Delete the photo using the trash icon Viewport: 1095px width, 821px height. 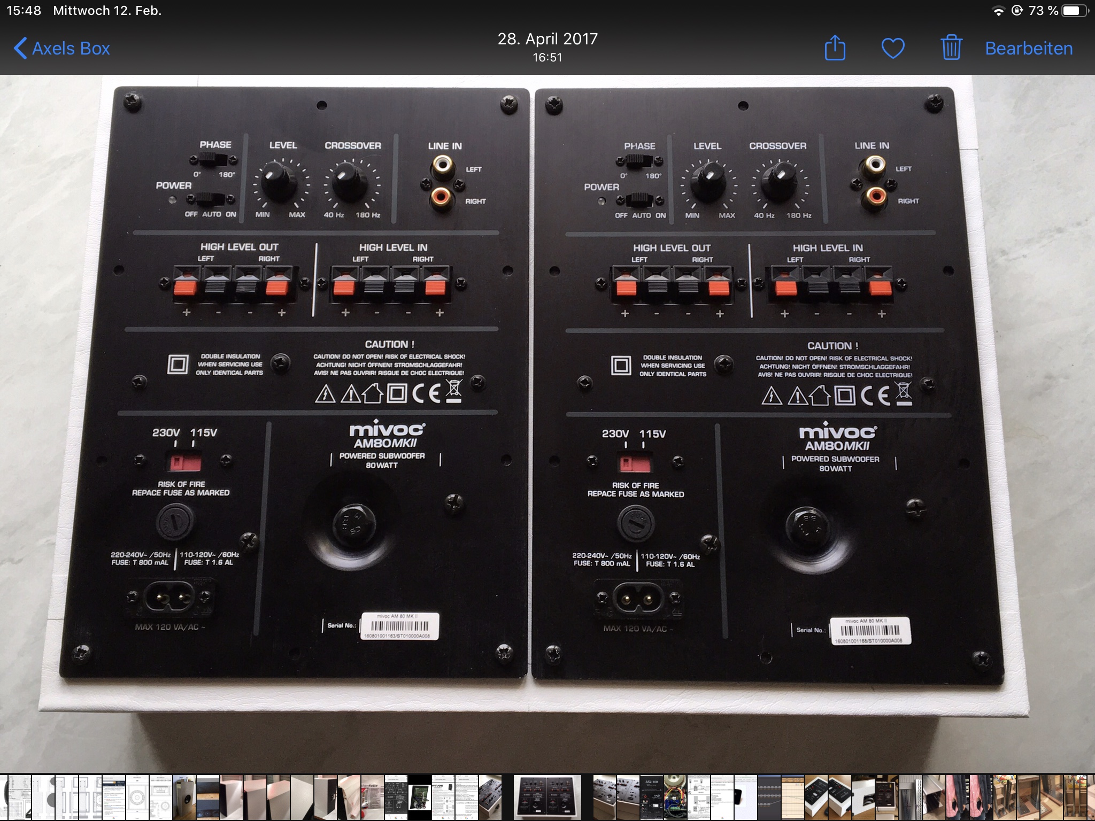point(951,48)
